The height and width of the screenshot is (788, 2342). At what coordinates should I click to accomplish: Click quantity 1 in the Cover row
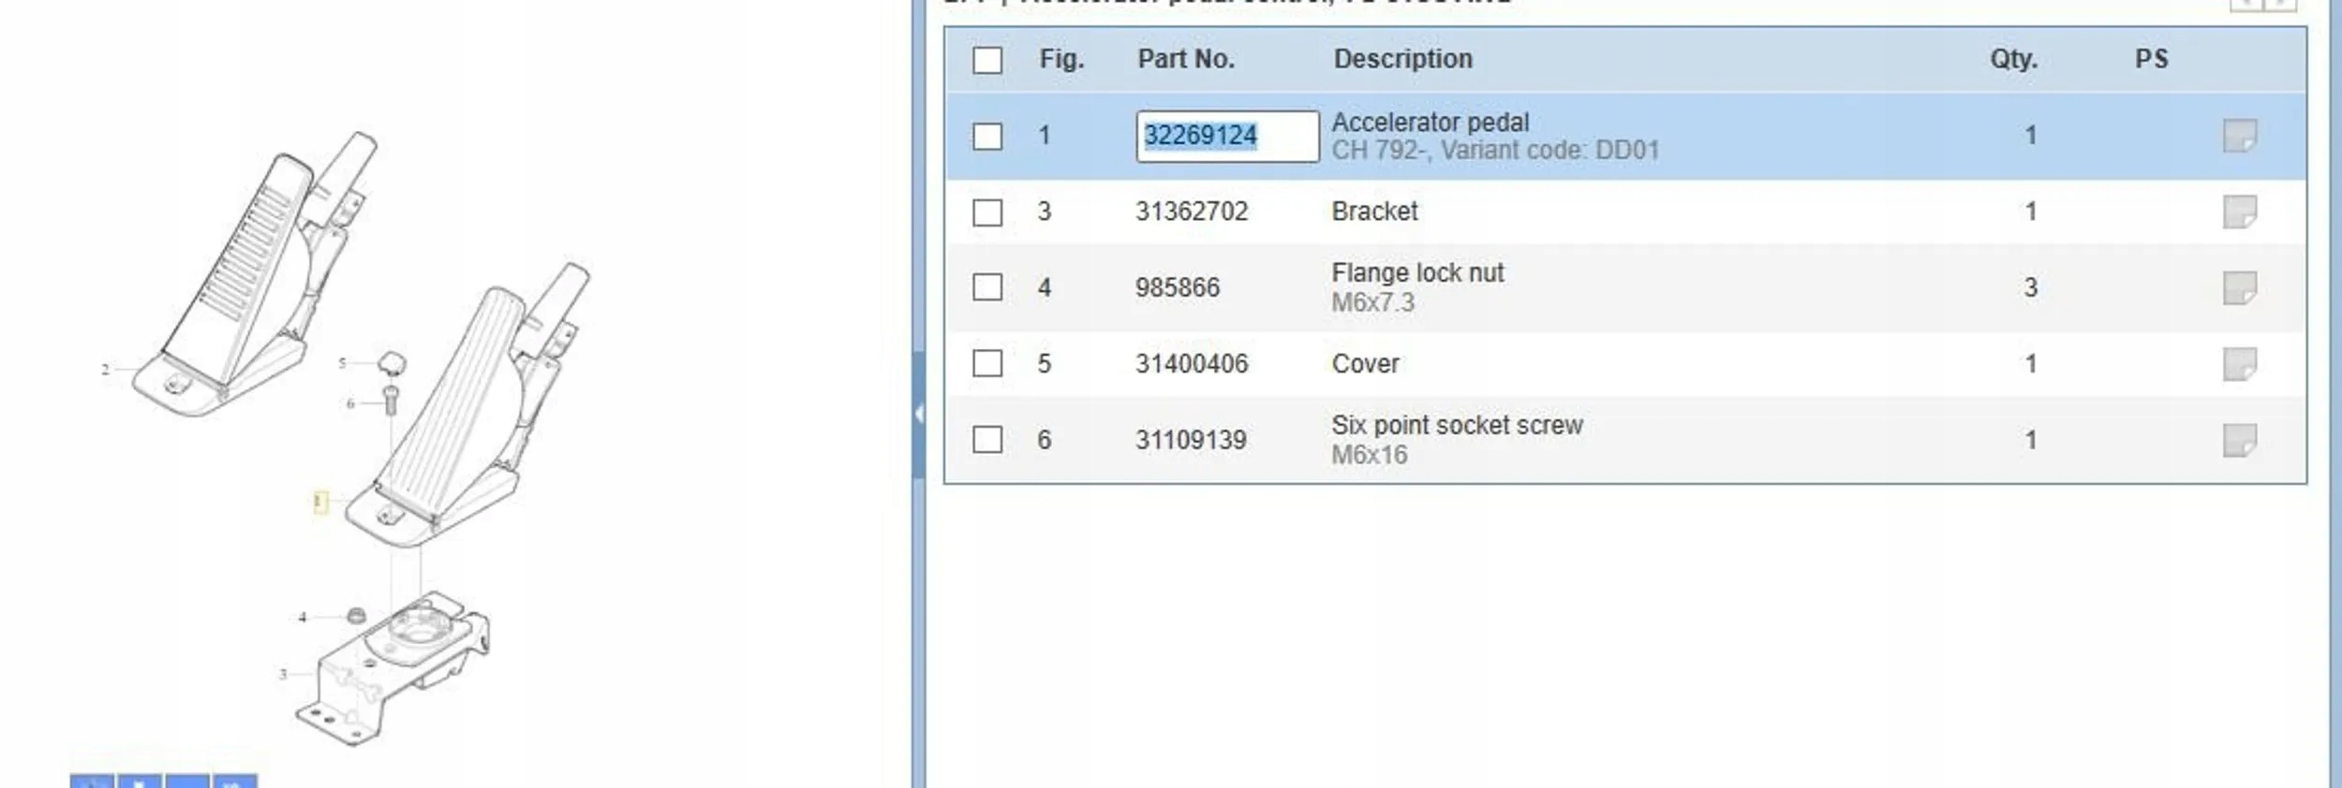tap(2031, 364)
